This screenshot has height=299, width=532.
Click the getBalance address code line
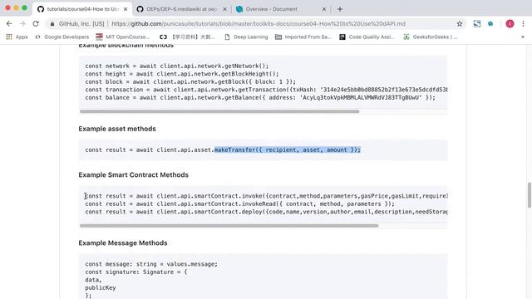pyautogui.click(x=260, y=98)
